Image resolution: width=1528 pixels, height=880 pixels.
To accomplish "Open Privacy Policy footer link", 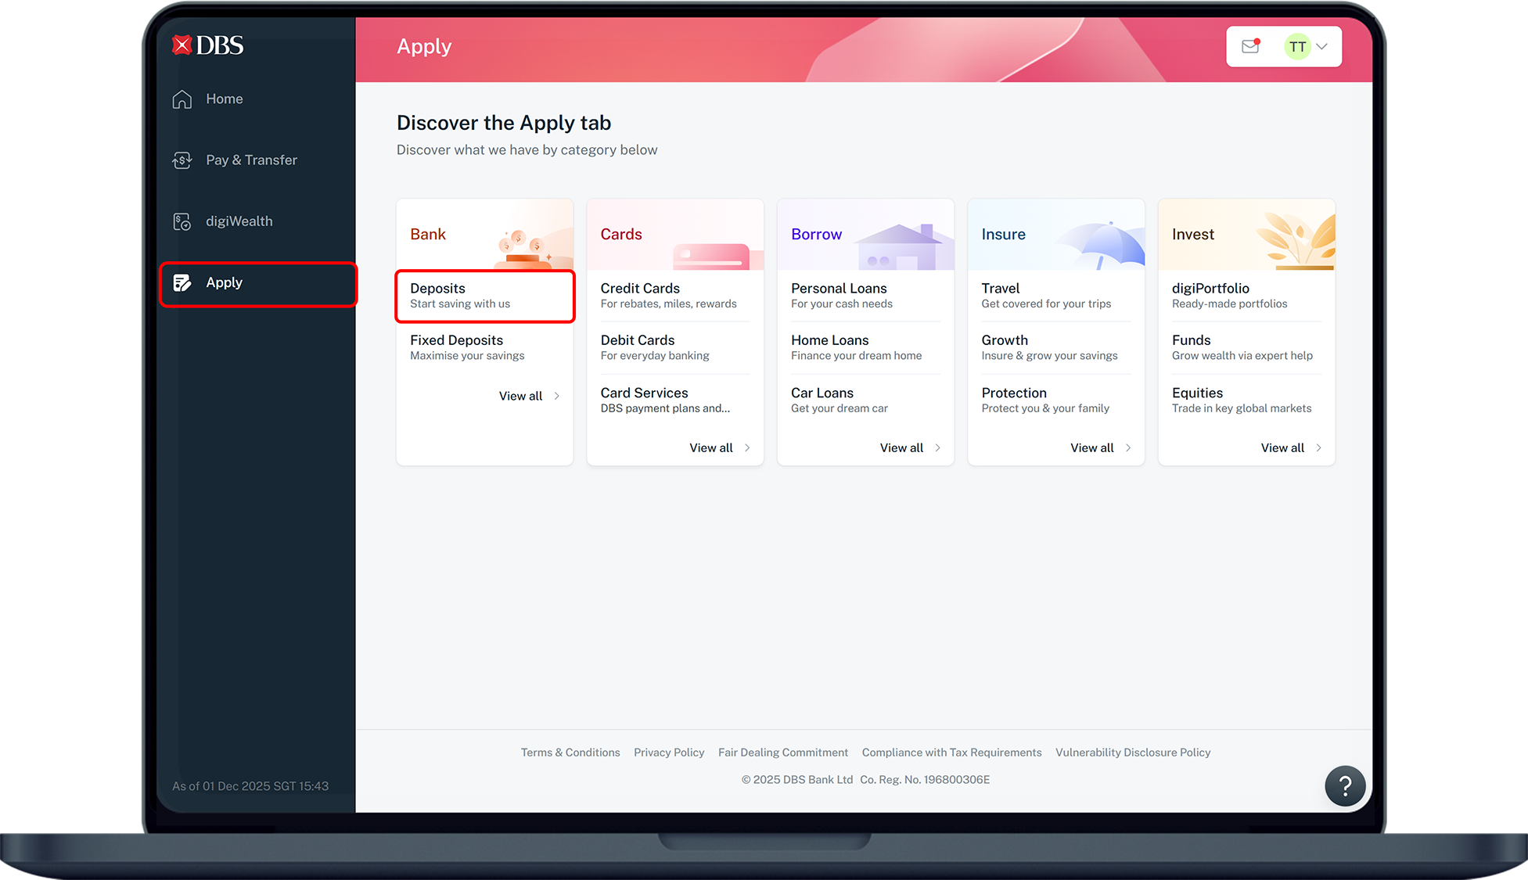I will pyautogui.click(x=669, y=752).
